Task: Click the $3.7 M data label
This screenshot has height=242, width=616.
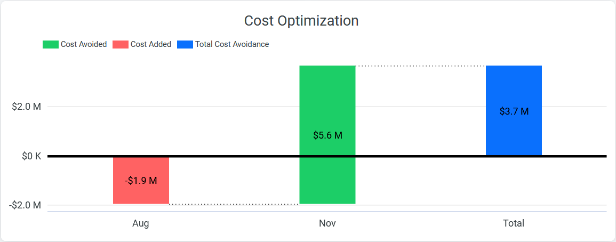Action: coord(514,111)
